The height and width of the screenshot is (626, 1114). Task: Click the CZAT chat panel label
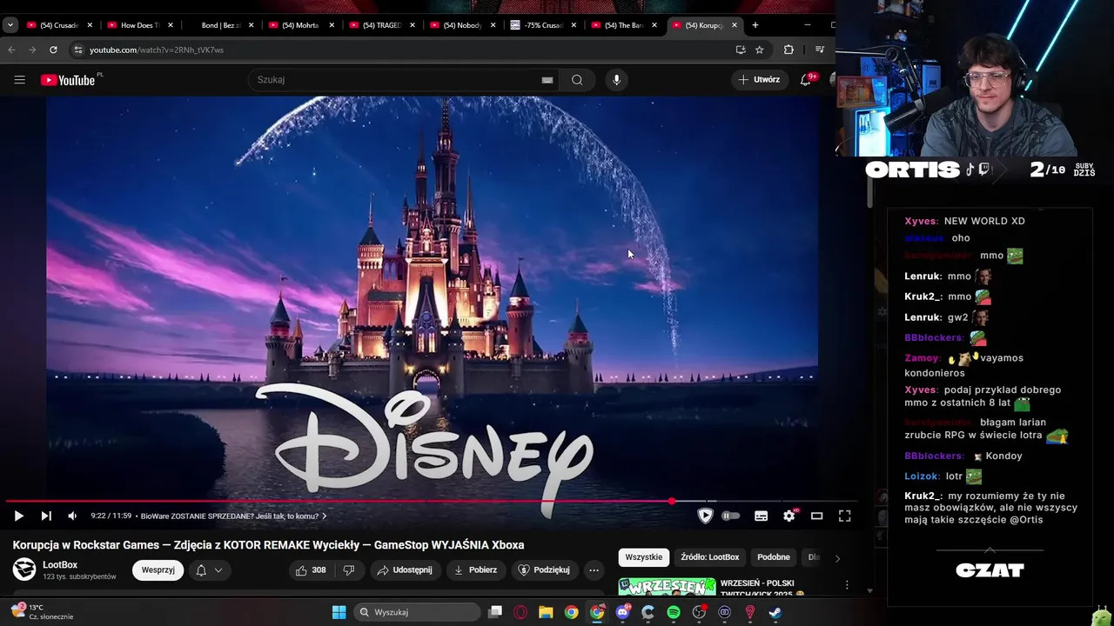[x=990, y=570]
